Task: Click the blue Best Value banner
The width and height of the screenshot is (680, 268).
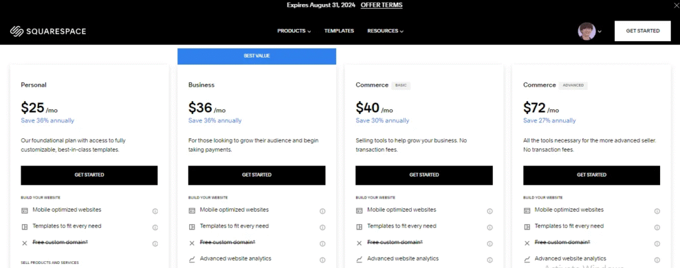Action: (256, 56)
